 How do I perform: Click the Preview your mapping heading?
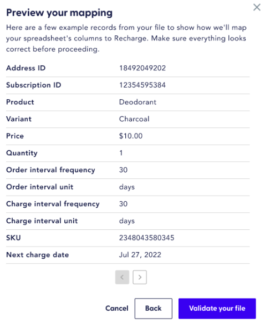(59, 13)
